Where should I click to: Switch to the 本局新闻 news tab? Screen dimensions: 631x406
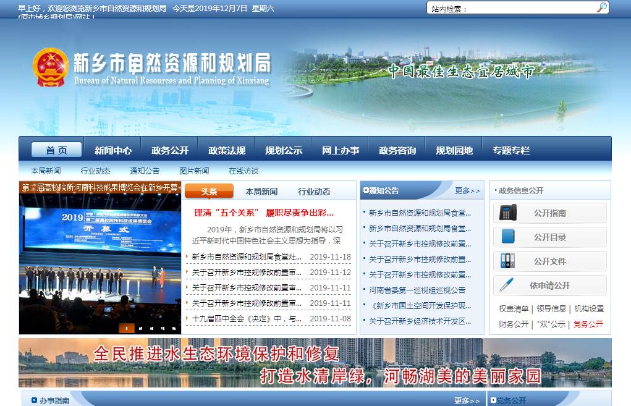tap(261, 192)
